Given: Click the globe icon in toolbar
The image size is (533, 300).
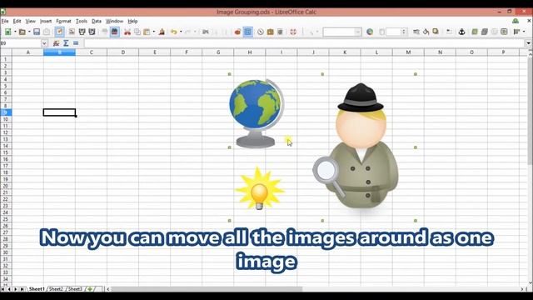Looking at the screenshot, I should pos(370,32).
